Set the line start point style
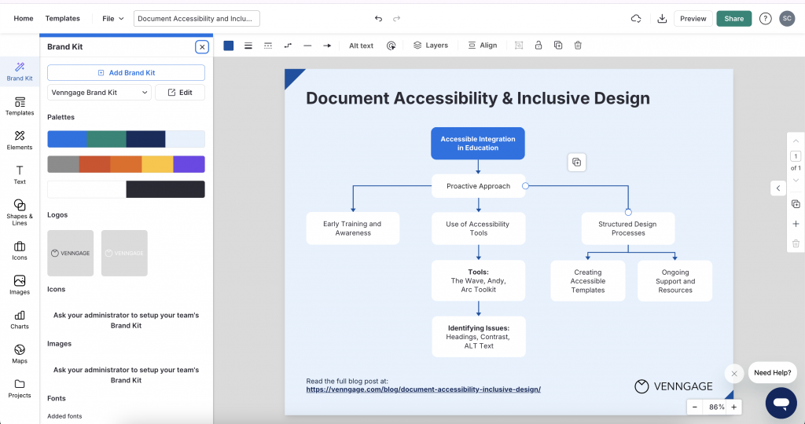 click(x=307, y=46)
